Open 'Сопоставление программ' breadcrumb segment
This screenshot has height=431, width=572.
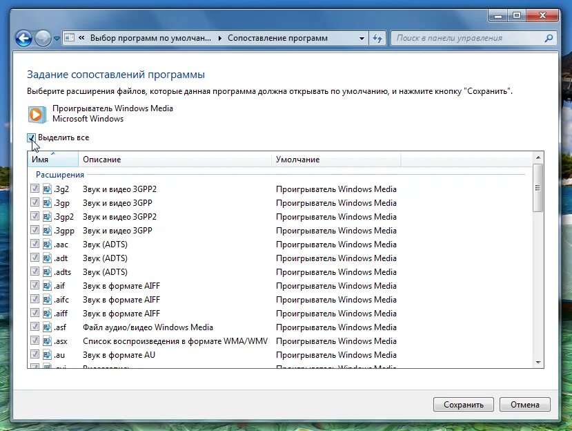coord(277,38)
